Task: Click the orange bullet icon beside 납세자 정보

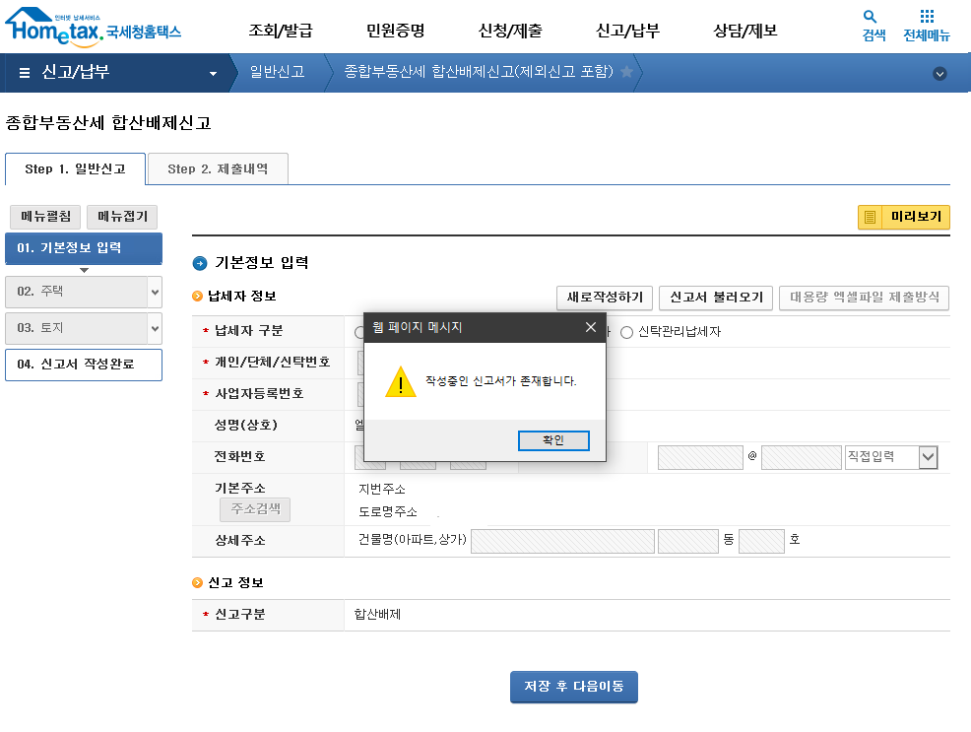Action: click(x=198, y=297)
